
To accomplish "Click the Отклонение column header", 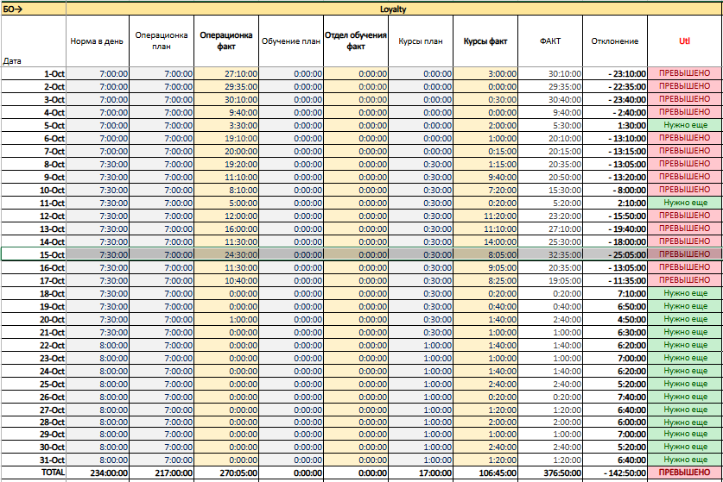I will click(615, 41).
